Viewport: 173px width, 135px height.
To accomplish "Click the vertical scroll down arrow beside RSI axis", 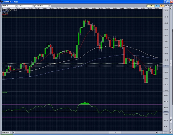I will pos(171,118).
